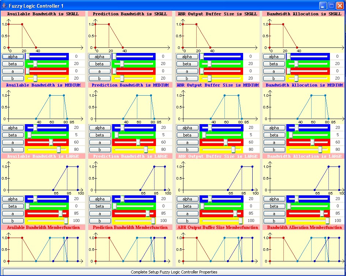Click b button under Bandwidth Allocation is SMALL

pos(274,78)
